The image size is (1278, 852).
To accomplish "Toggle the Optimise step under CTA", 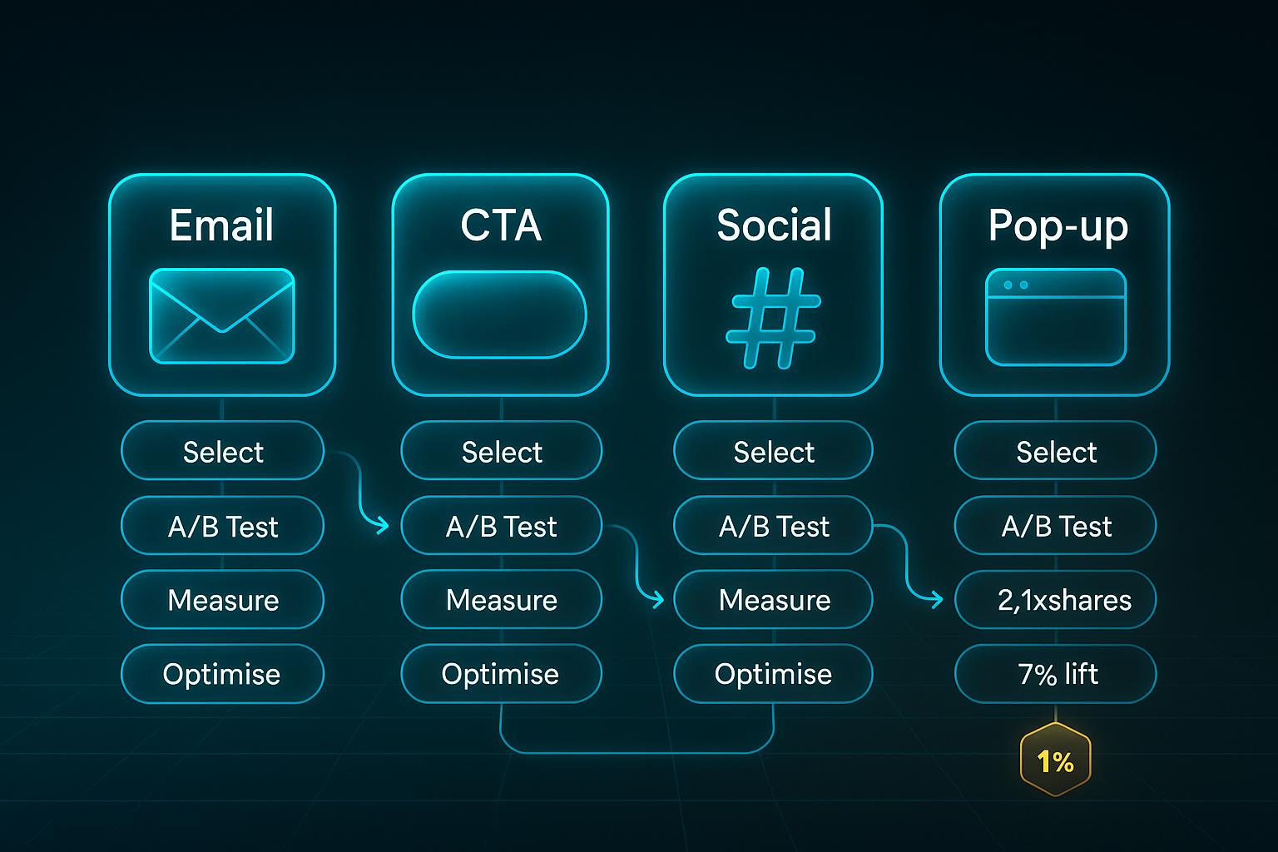I will tap(500, 674).
